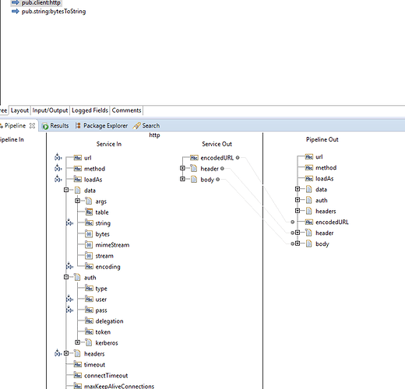
Task: Click the bytes object field icon
Action: pyautogui.click(x=89, y=234)
